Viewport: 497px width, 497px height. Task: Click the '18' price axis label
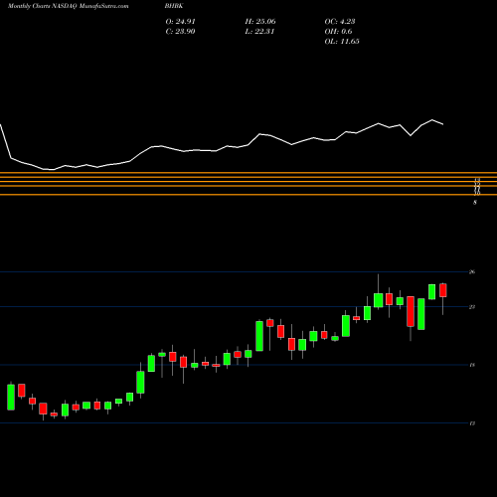pyautogui.click(x=472, y=365)
